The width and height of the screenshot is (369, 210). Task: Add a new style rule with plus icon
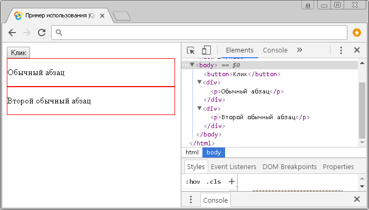(x=231, y=182)
